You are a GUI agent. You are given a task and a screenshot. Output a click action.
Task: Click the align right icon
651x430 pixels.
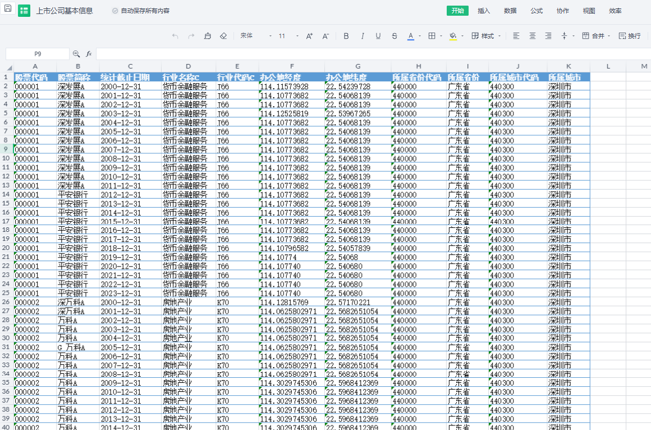pyautogui.click(x=548, y=36)
